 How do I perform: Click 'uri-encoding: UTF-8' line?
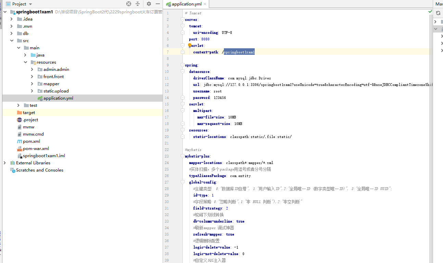pos(212,33)
